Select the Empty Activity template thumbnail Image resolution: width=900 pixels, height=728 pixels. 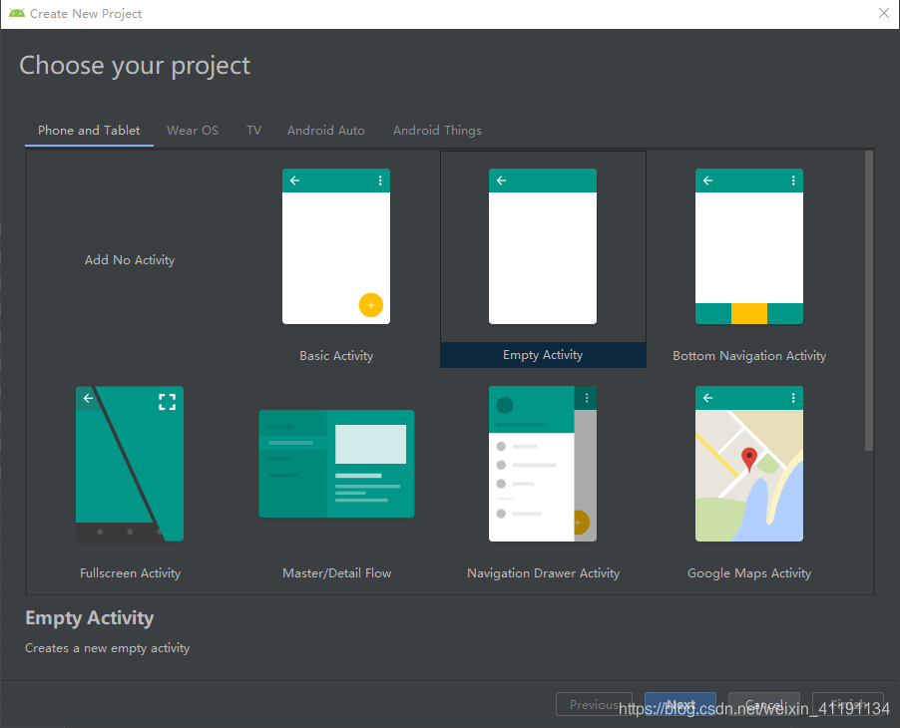[543, 246]
